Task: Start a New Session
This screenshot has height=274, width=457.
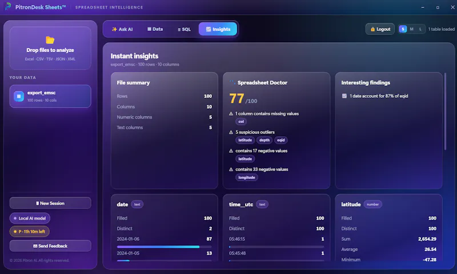Action: [x=50, y=203]
